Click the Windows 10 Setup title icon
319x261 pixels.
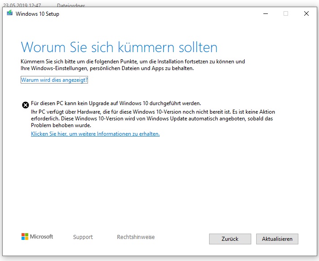(9, 13)
